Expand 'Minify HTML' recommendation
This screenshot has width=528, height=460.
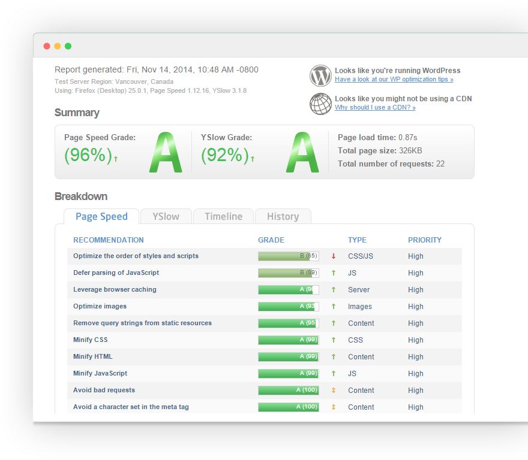point(93,357)
